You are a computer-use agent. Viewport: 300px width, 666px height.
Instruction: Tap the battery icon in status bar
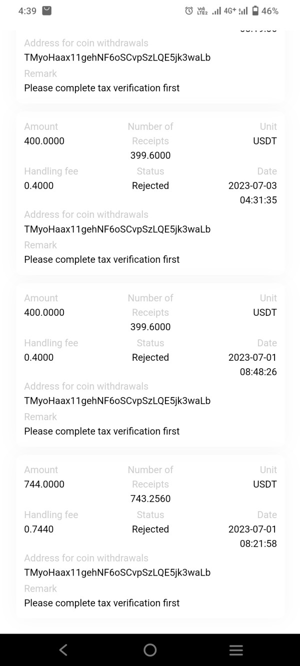(x=255, y=10)
